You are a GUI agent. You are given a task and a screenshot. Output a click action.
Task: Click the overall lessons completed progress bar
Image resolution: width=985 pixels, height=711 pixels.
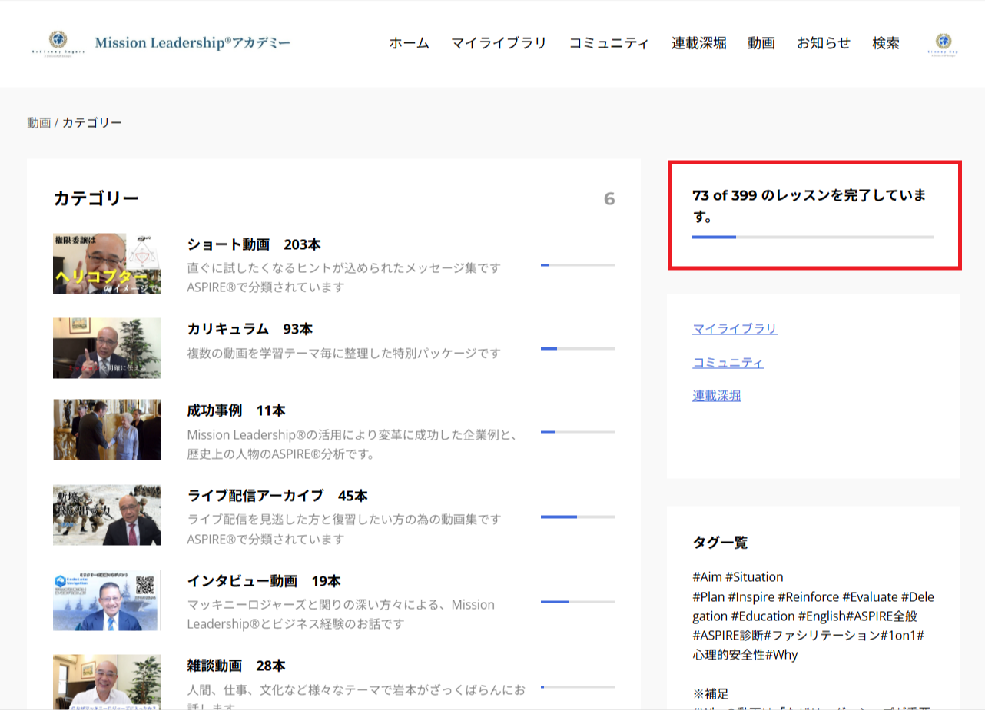pyautogui.click(x=813, y=237)
